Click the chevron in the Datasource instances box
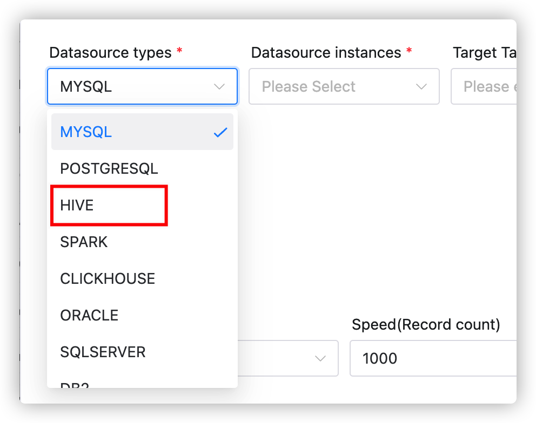This screenshot has width=536, height=423. tap(421, 87)
